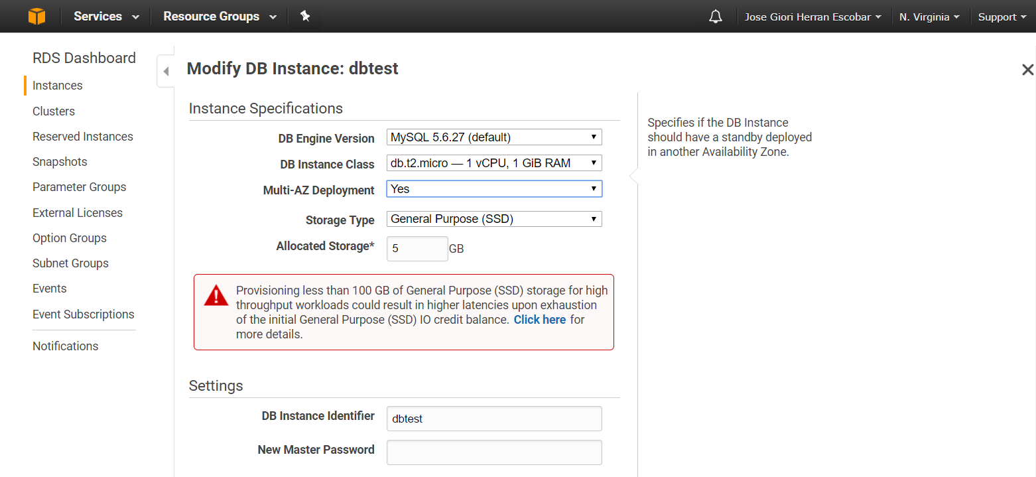The width and height of the screenshot is (1036, 477).
Task: Click the red warning triangle icon
Action: click(x=216, y=295)
